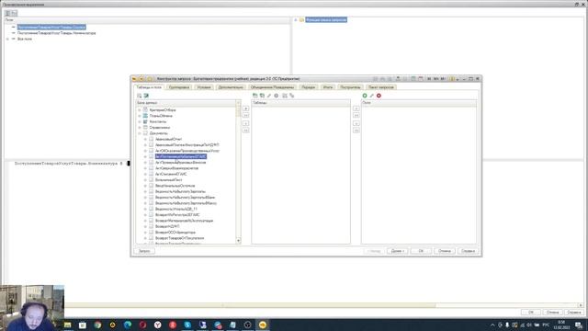Click the database tree scrollbar down arrow

click(x=239, y=241)
